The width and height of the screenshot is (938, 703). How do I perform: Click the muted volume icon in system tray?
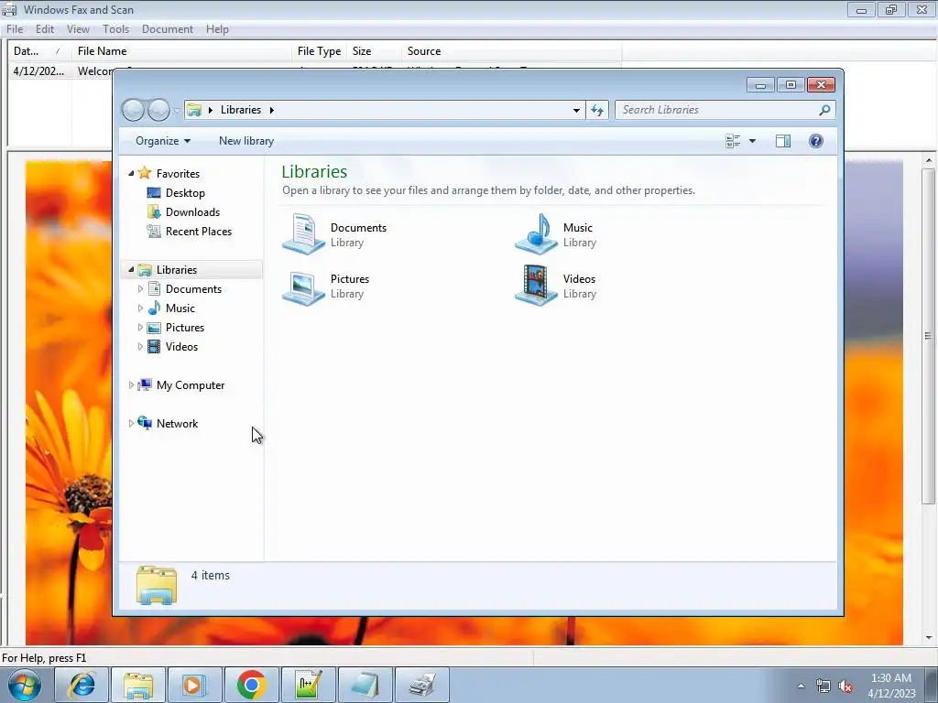pyautogui.click(x=845, y=687)
